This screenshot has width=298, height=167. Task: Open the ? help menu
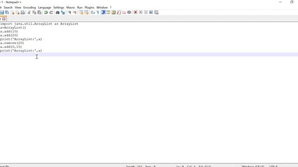(111, 7)
